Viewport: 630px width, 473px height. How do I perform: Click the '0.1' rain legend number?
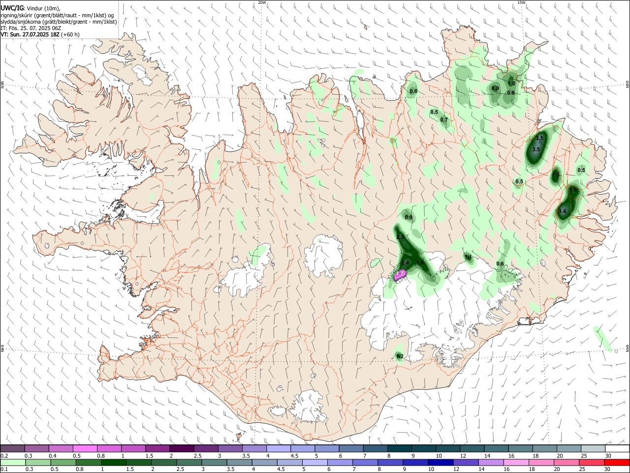pyautogui.click(x=4, y=469)
